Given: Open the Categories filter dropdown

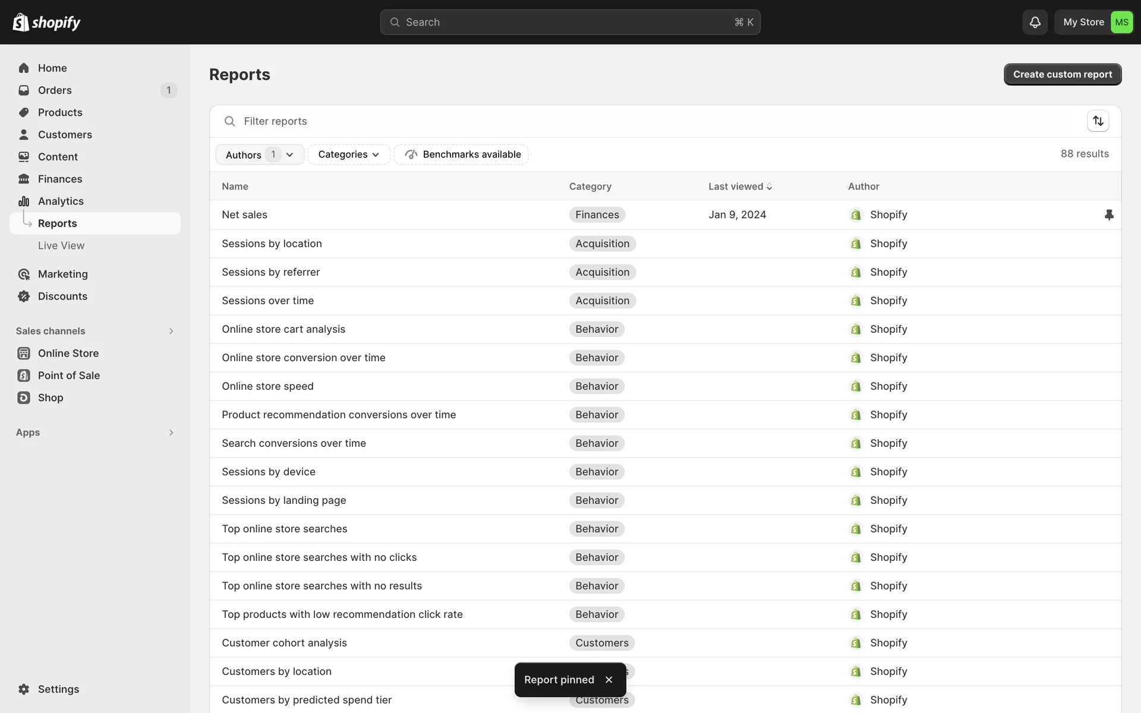Looking at the screenshot, I should tap(348, 154).
